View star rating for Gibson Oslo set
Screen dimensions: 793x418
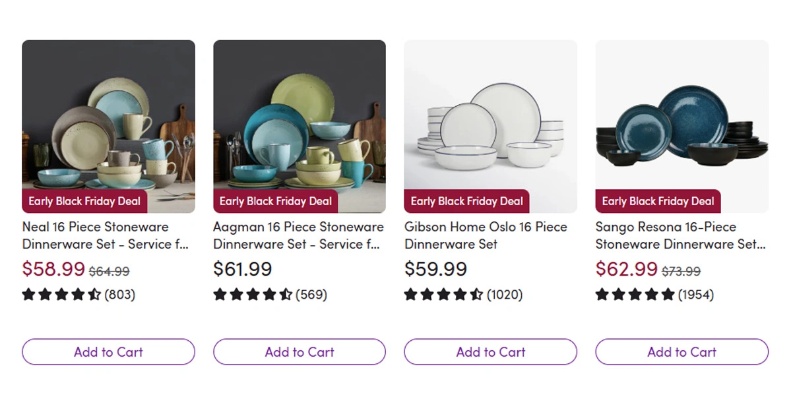[x=444, y=295]
